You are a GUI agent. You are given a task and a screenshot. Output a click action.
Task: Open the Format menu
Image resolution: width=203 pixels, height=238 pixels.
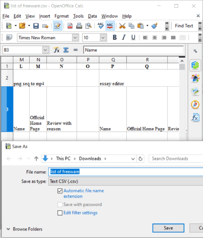62,16
